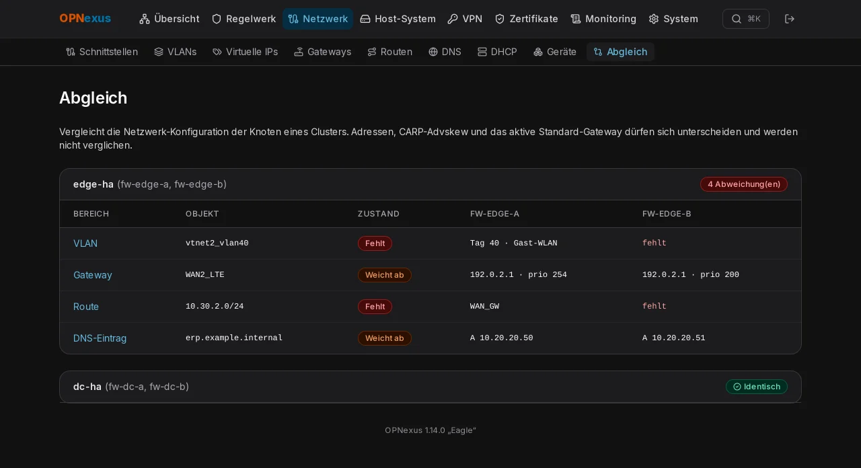
Task: Expand the dc-ha cluster card
Action: pyautogui.click(x=430, y=387)
